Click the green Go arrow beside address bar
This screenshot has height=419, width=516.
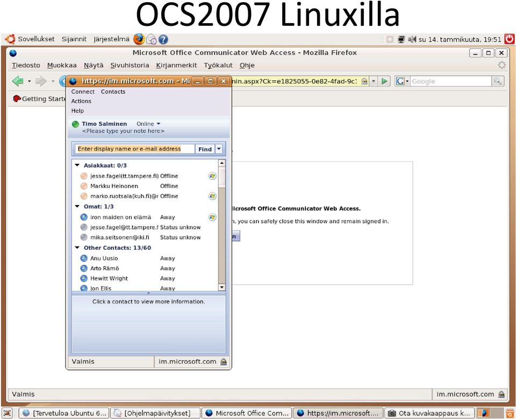(384, 81)
